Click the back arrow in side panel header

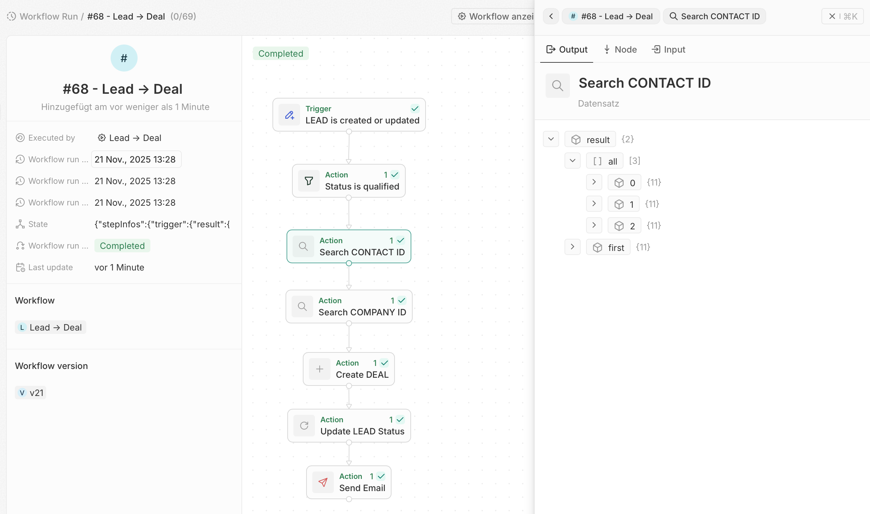tap(551, 16)
